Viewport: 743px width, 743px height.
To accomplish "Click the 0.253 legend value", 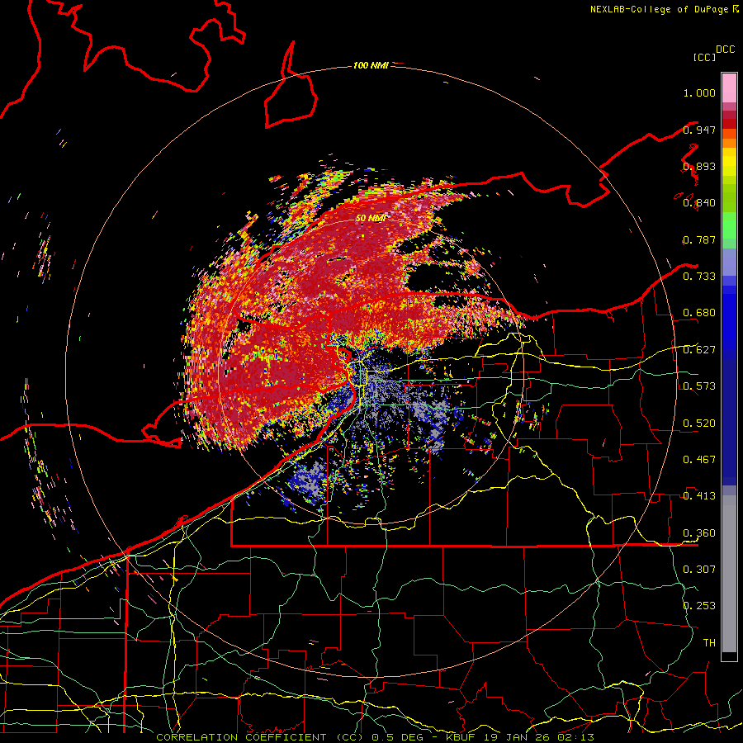I will 699,606.
